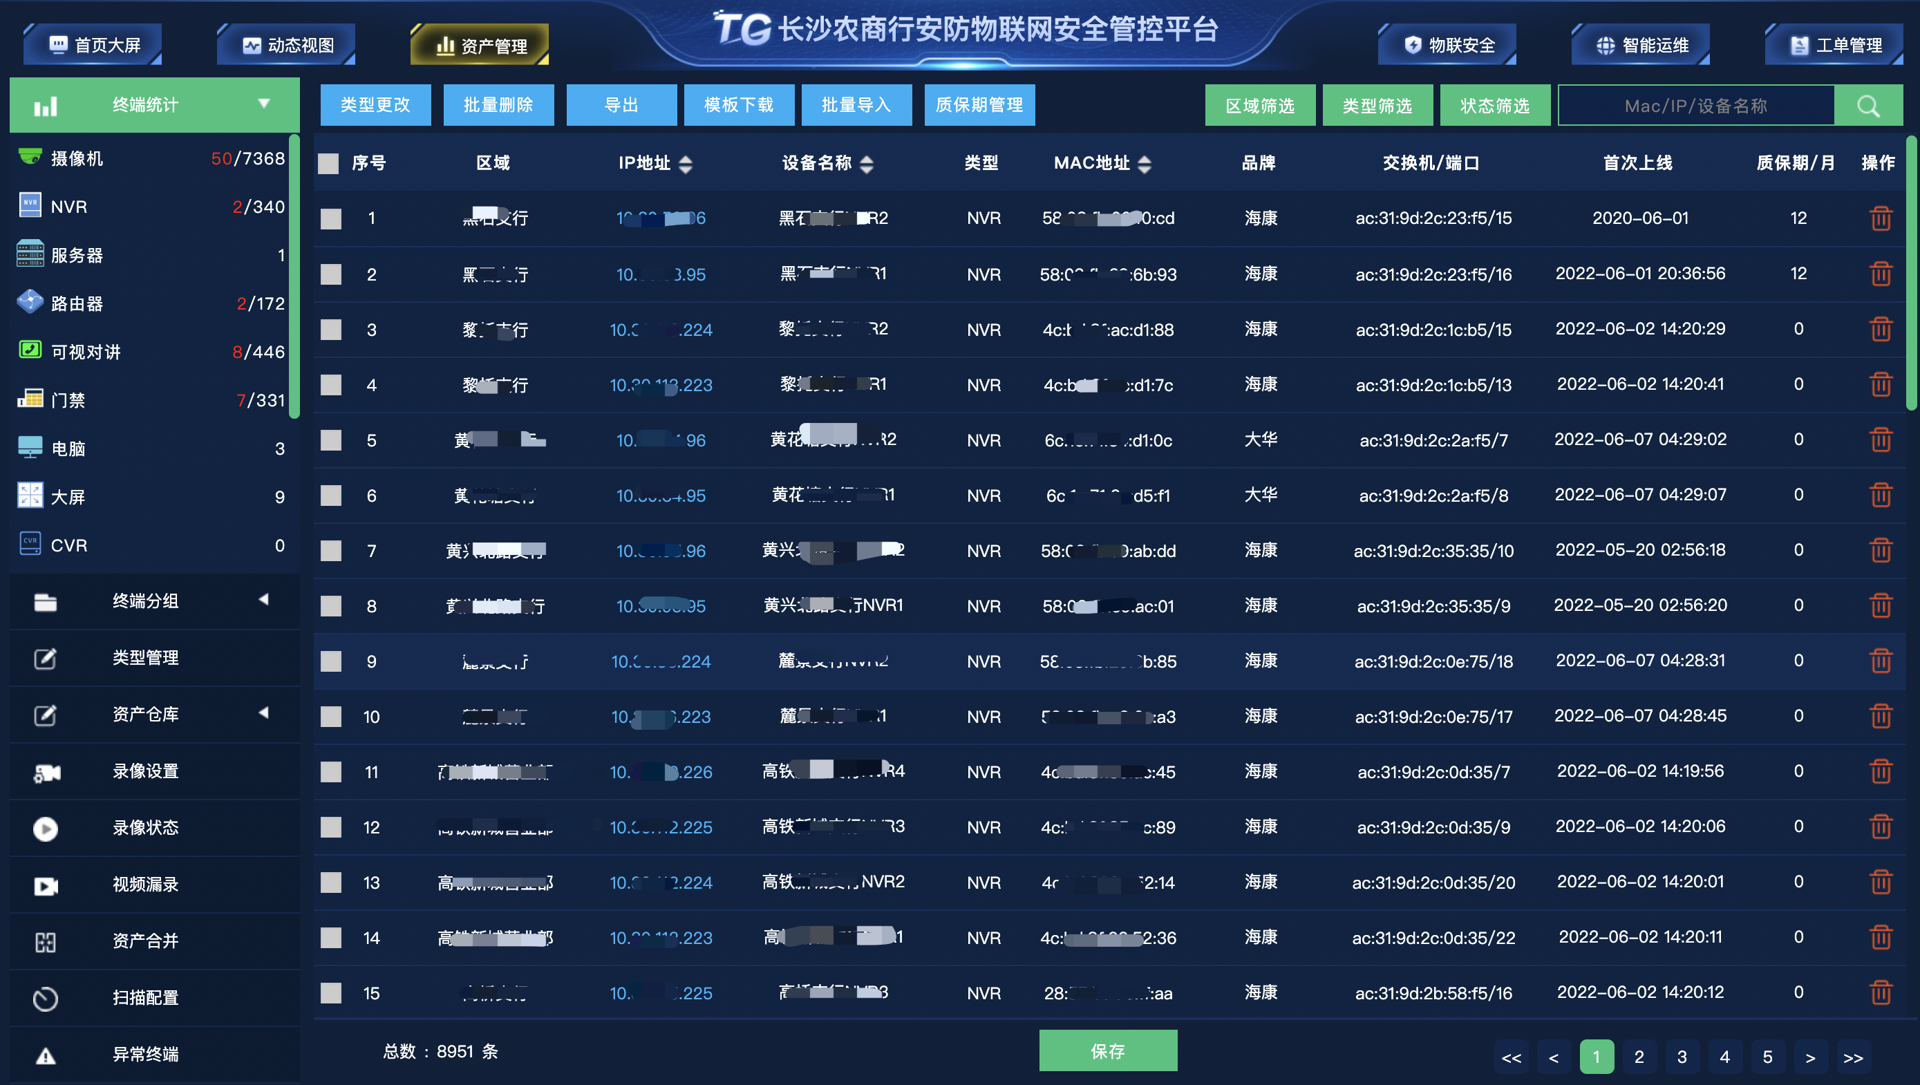Switch to 首页大屏 tab
The width and height of the screenshot is (1920, 1085).
(x=94, y=45)
